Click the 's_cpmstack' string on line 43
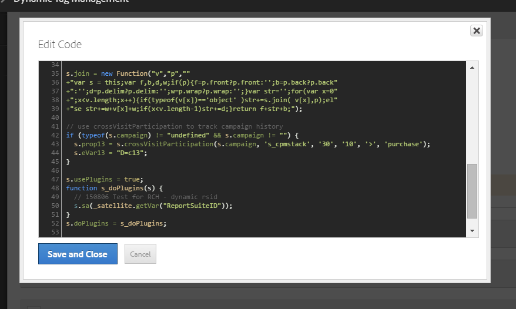 (x=284, y=144)
